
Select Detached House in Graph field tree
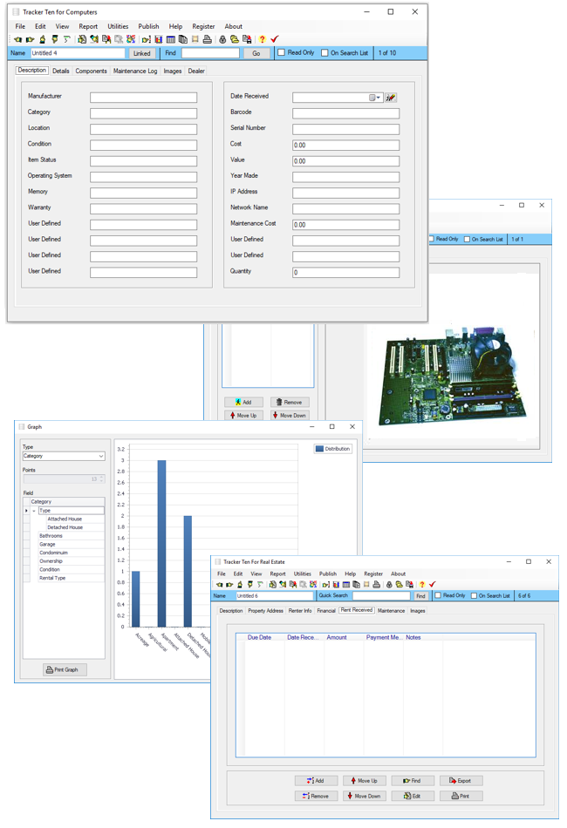pyautogui.click(x=65, y=527)
